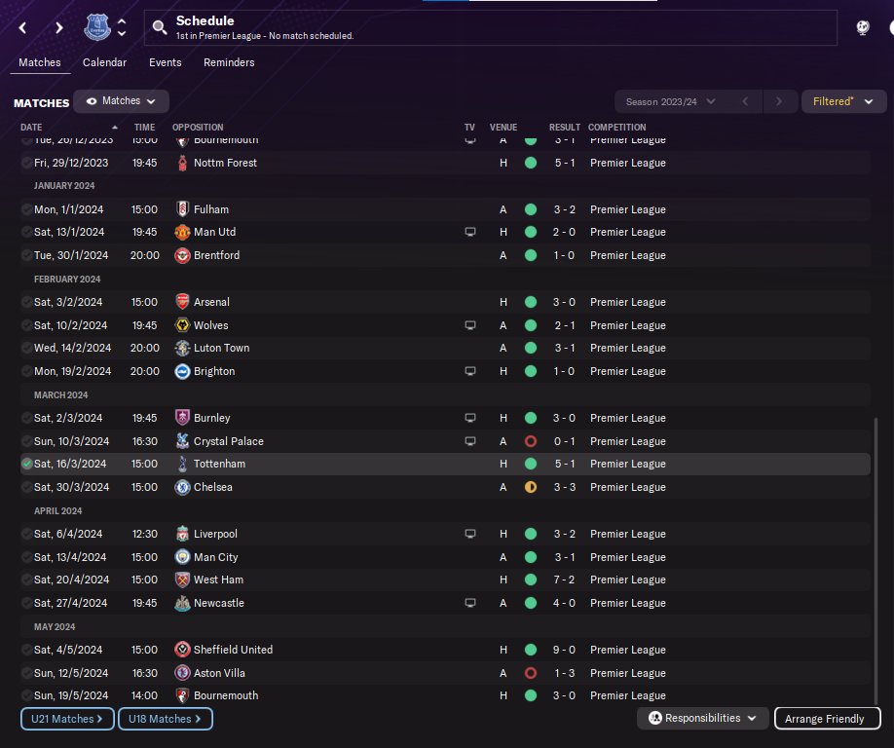Open U18 Matches
The height and width of the screenshot is (748, 894).
click(166, 719)
